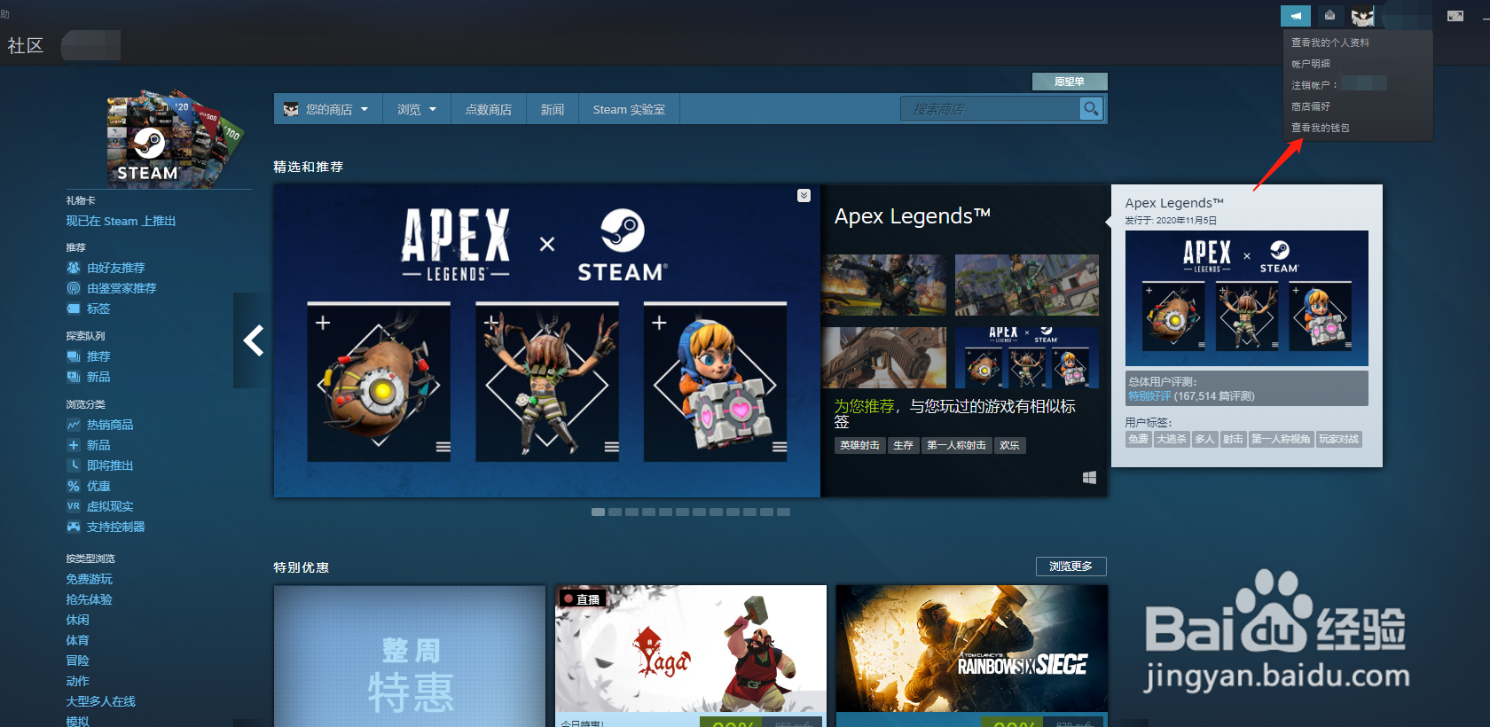Image resolution: width=1490 pixels, height=727 pixels.
Task: Click the VR icon in sidebar
Action: [74, 506]
